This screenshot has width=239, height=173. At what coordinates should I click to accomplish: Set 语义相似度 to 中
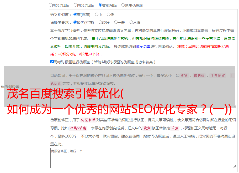tap(97, 14)
